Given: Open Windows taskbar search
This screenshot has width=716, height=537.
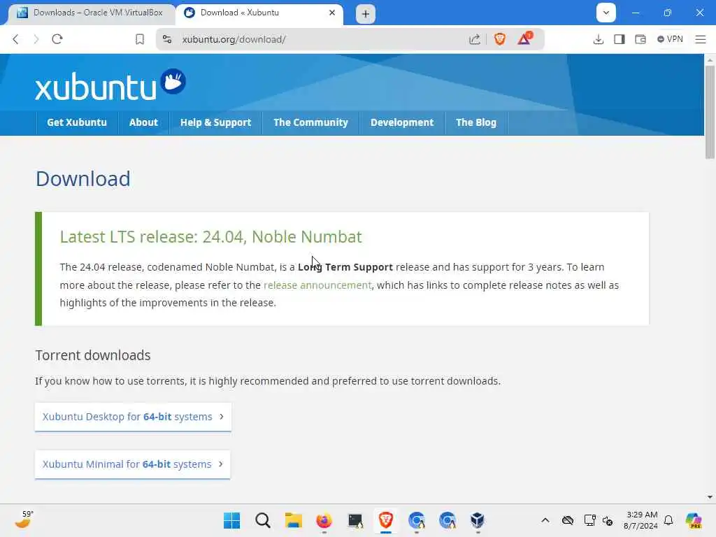Looking at the screenshot, I should (x=263, y=520).
